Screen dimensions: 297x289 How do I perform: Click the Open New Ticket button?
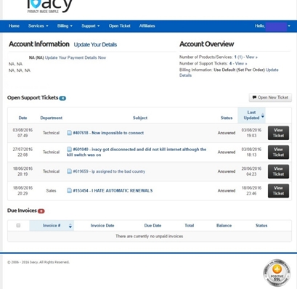270,97
